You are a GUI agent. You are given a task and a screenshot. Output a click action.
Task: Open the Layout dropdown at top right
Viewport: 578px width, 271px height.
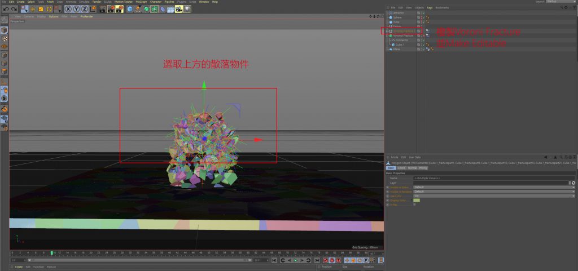[x=564, y=2]
